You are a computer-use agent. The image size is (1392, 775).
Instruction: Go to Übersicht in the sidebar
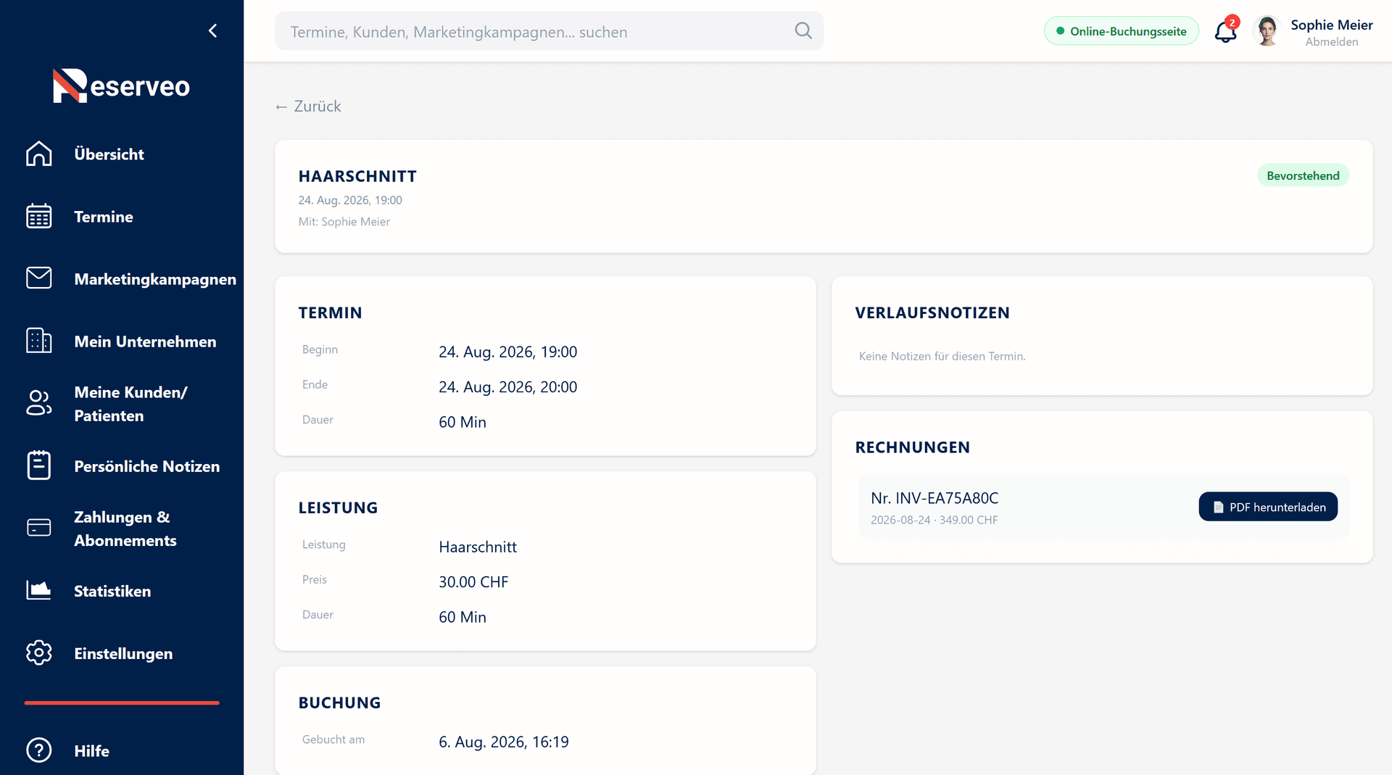coord(109,154)
